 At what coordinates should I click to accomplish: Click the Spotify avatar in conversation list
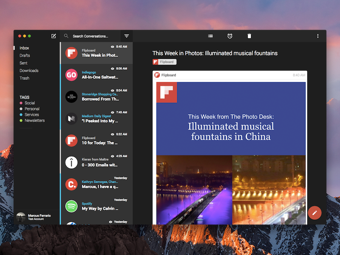click(71, 206)
